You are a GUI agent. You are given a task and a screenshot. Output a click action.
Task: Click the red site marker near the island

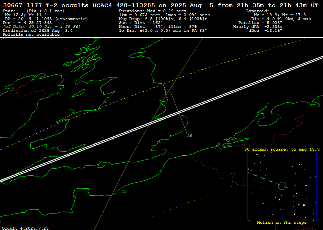(268, 104)
